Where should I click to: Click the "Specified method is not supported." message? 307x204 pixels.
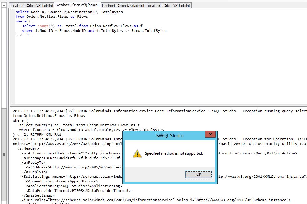174,153
